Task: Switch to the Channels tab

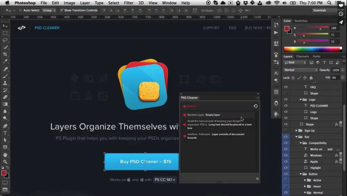Action: tap(302, 56)
